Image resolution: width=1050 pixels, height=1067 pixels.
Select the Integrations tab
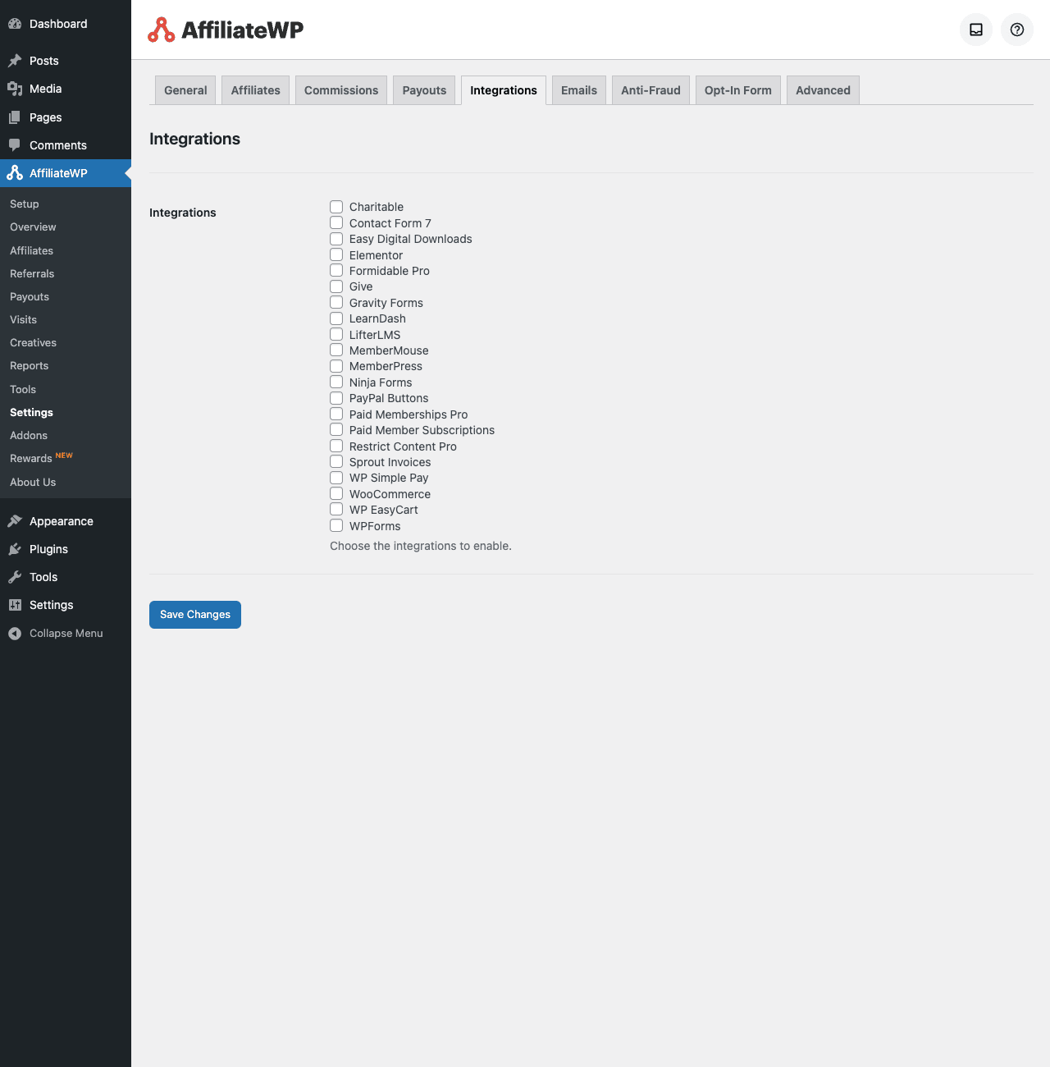click(x=504, y=90)
